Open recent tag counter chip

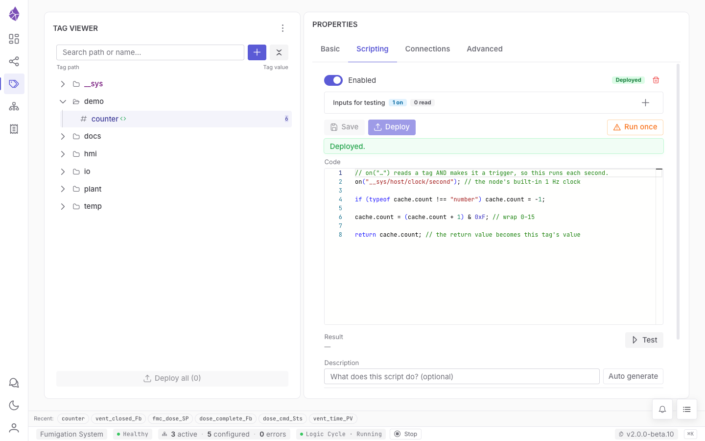[x=73, y=419]
